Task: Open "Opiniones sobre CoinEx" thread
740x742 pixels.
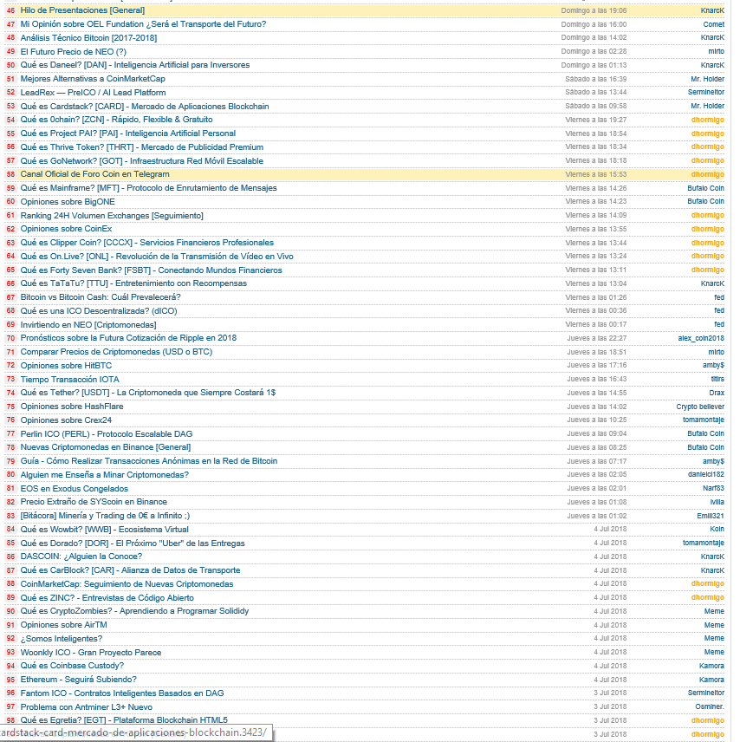Action: coord(66,229)
